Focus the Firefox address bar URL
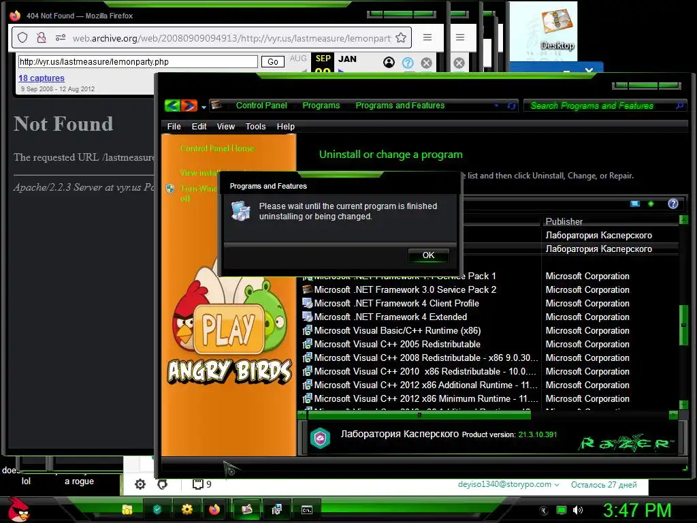 click(231, 38)
